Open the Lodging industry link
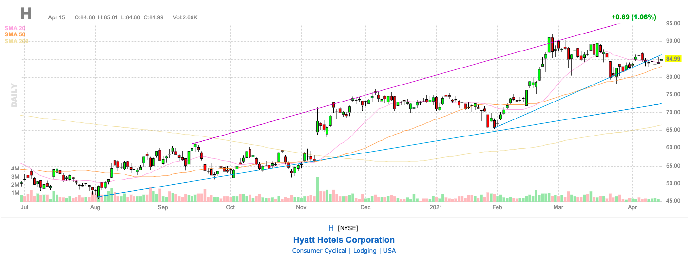 [x=364, y=251]
